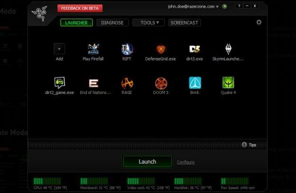
Task: Open settings with the gear icon
Action: coord(259,22)
